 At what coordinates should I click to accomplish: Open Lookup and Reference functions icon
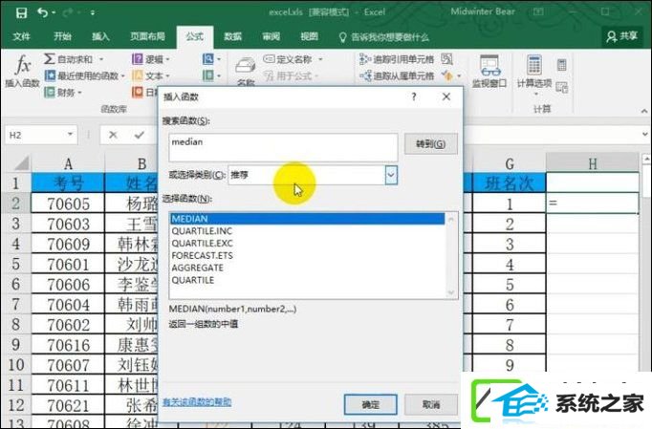(x=208, y=59)
